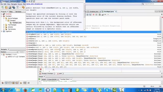This screenshot has width=163, height=92.
Task: Open Javadoc in external browser icon
Action: click(32, 1)
